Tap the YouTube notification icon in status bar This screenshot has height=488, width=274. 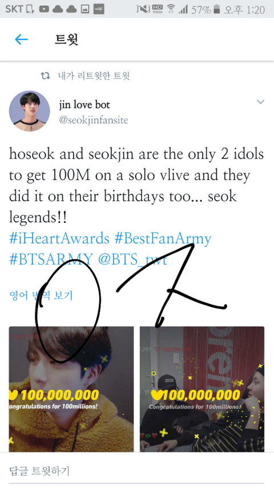point(44,9)
